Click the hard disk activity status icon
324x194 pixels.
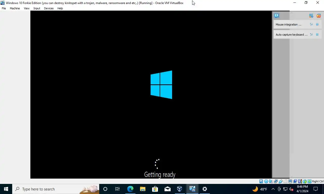[261, 181]
